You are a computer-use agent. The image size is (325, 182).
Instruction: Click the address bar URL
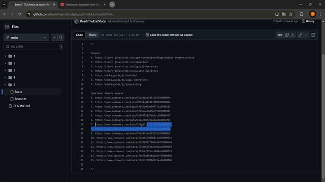coord(73,14)
